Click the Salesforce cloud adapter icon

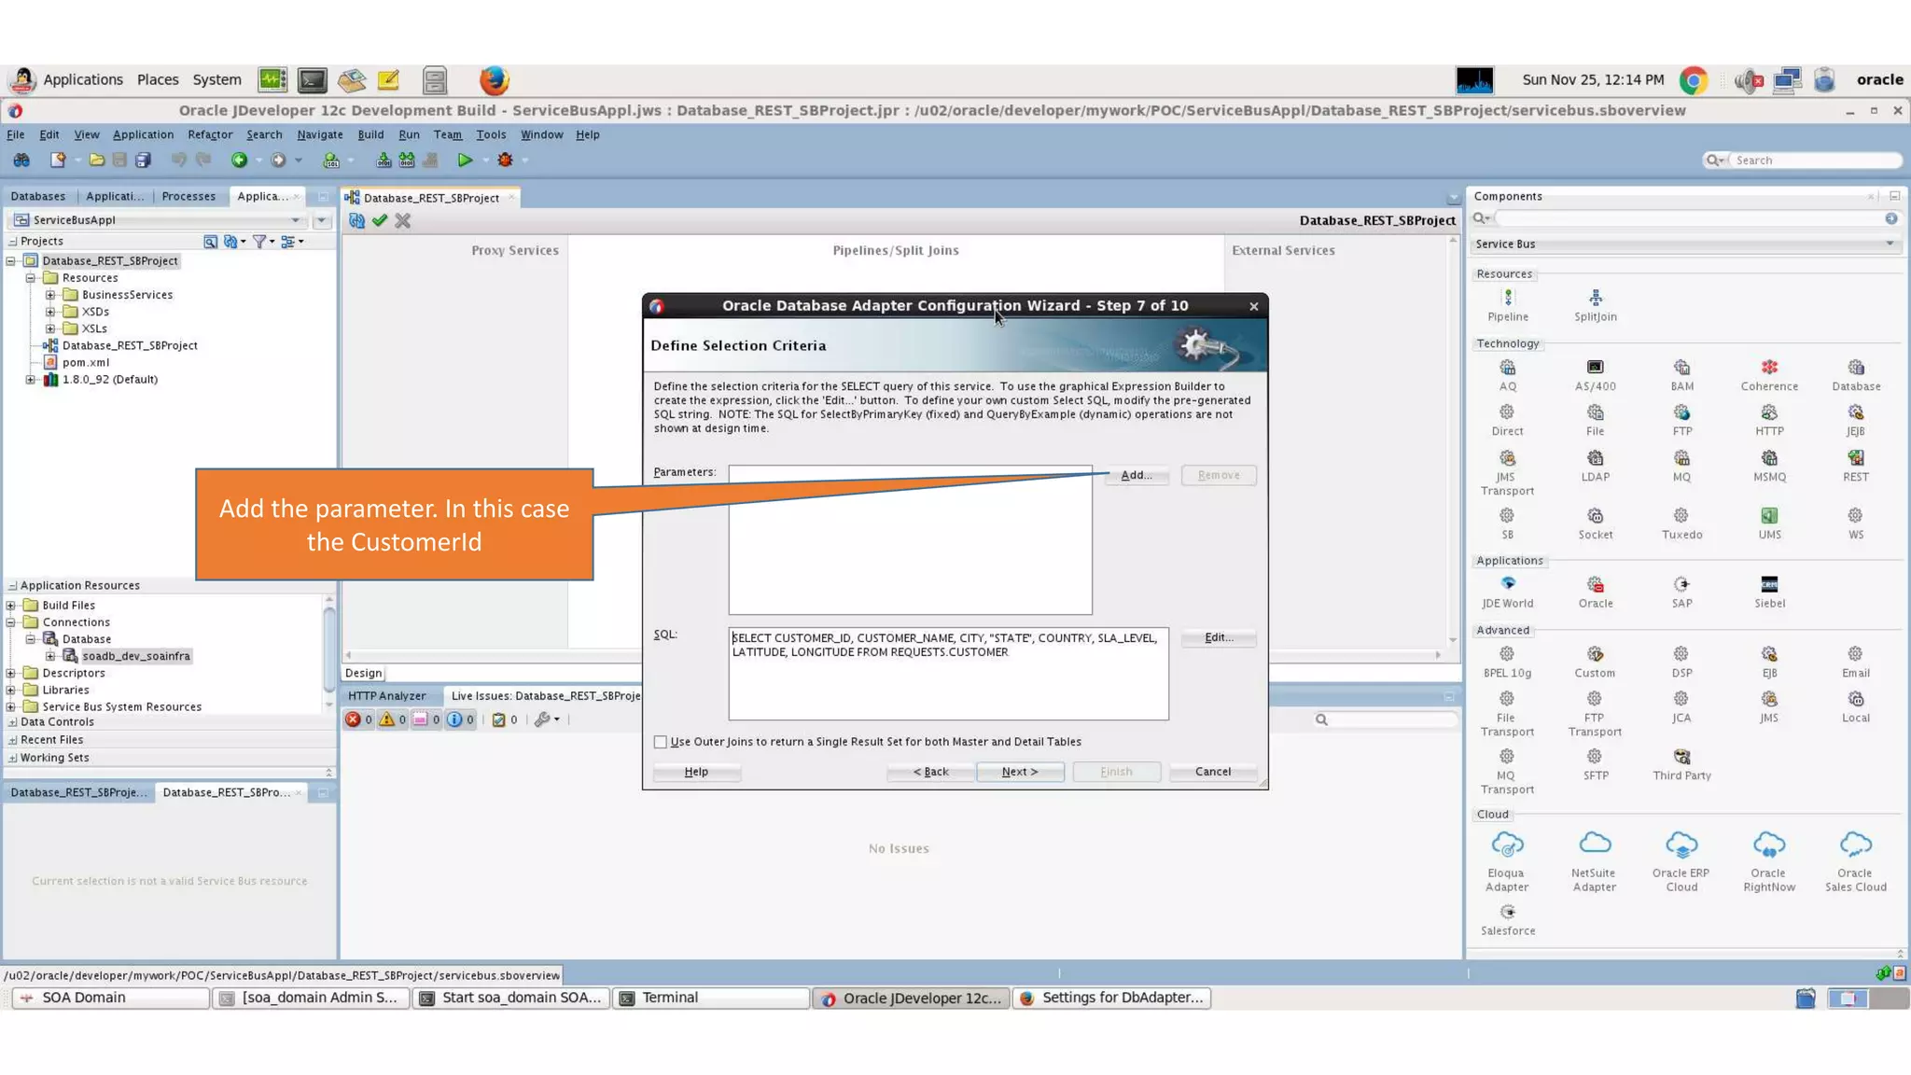point(1507,913)
